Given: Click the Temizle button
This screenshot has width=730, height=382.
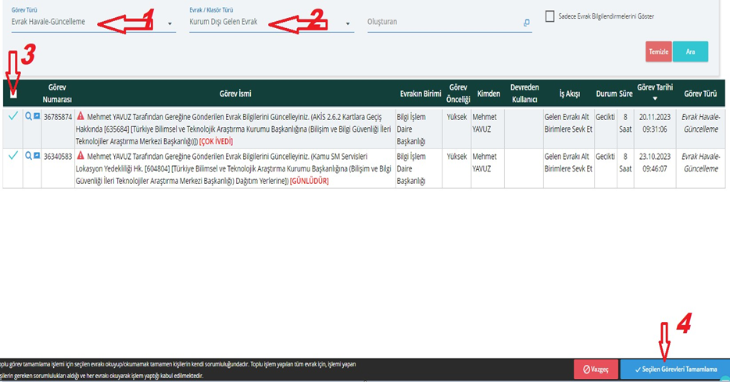Looking at the screenshot, I should click(x=658, y=51).
